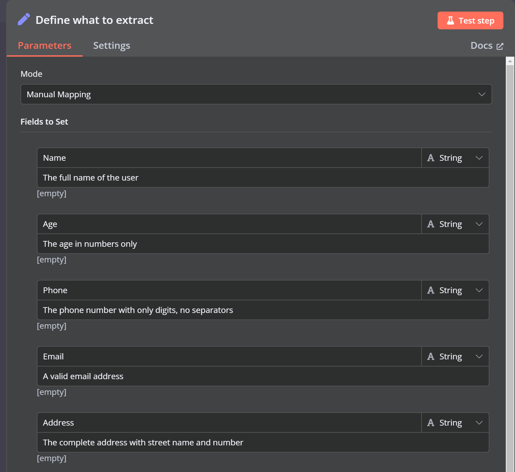The image size is (515, 472).
Task: Click the scrollbar up arrow
Action: click(510, 61)
